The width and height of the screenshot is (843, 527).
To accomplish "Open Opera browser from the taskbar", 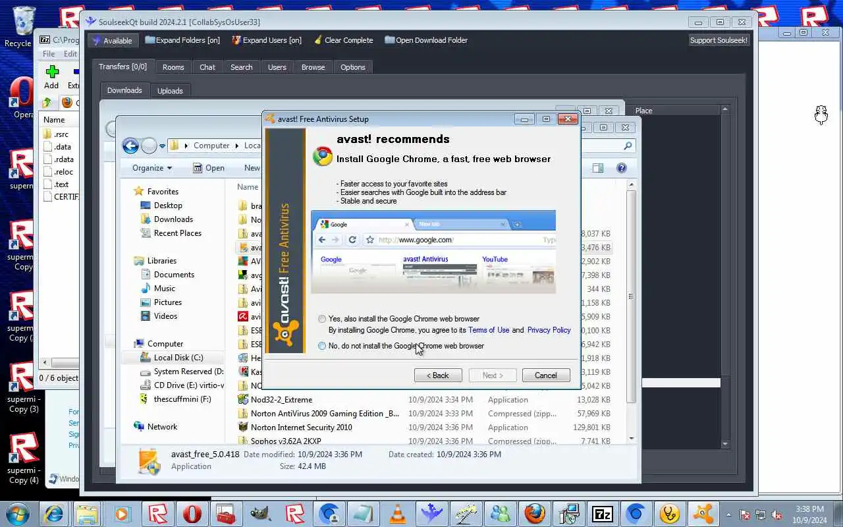I will tap(192, 513).
